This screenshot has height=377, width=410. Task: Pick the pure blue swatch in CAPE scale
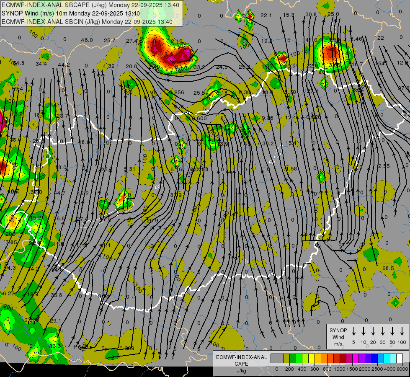tap(374, 358)
